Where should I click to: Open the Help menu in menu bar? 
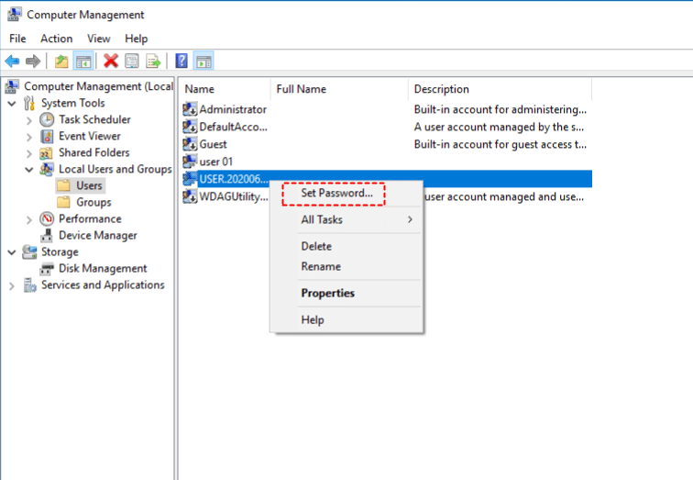[x=136, y=39]
